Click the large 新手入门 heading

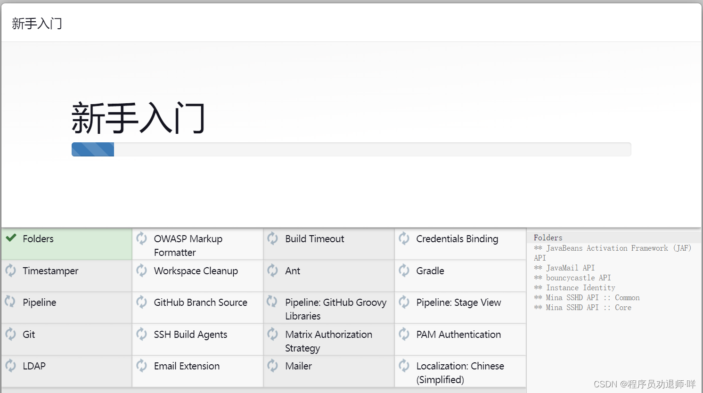[x=139, y=118]
